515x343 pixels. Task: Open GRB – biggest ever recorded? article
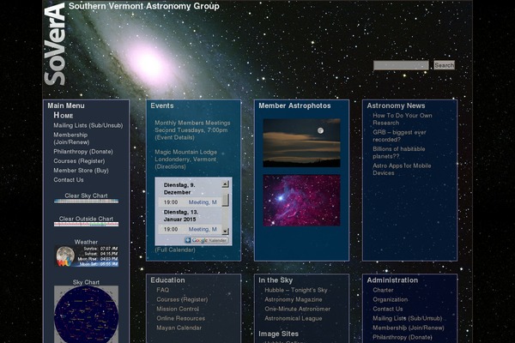click(x=399, y=135)
